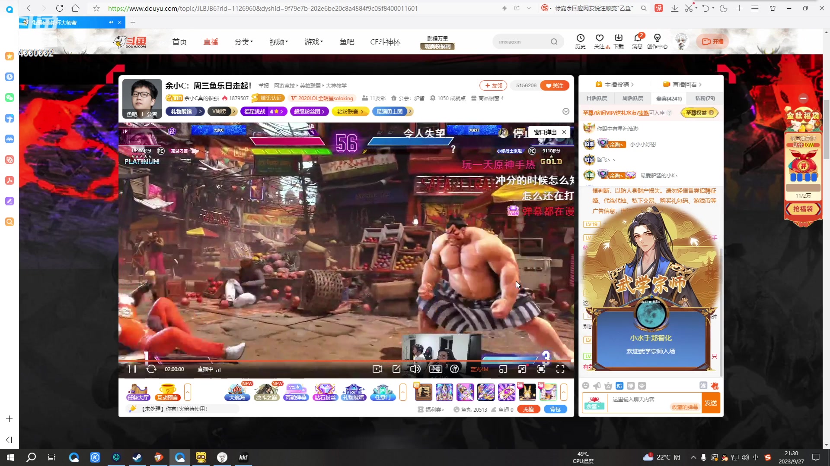Switch to the 日活跃度 tab
830x466 pixels.
coord(597,98)
